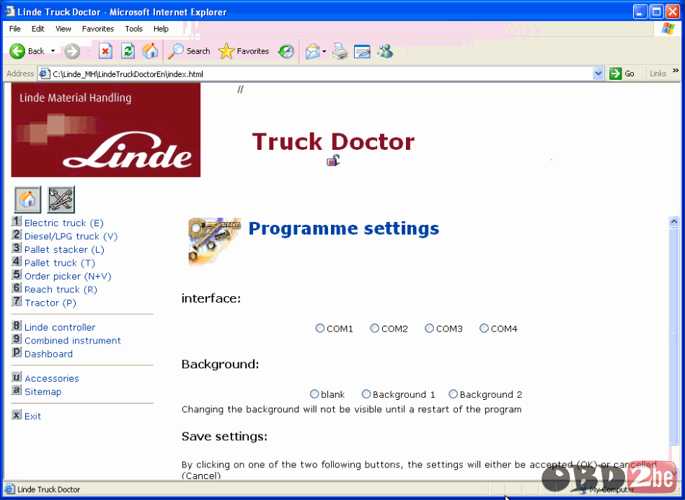Click the content scrollbar up arrow
This screenshot has width=685, height=500.
coord(673,221)
